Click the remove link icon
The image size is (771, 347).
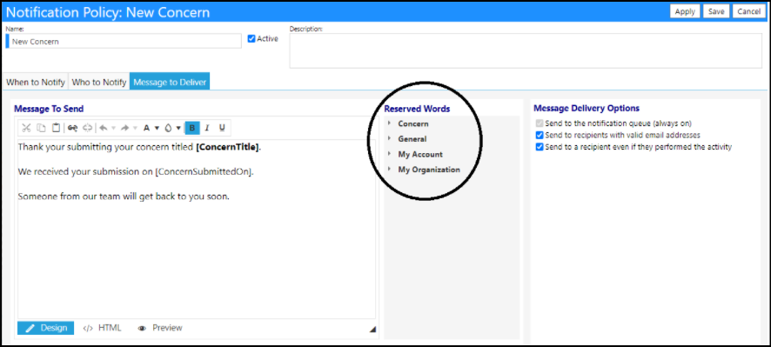88,128
